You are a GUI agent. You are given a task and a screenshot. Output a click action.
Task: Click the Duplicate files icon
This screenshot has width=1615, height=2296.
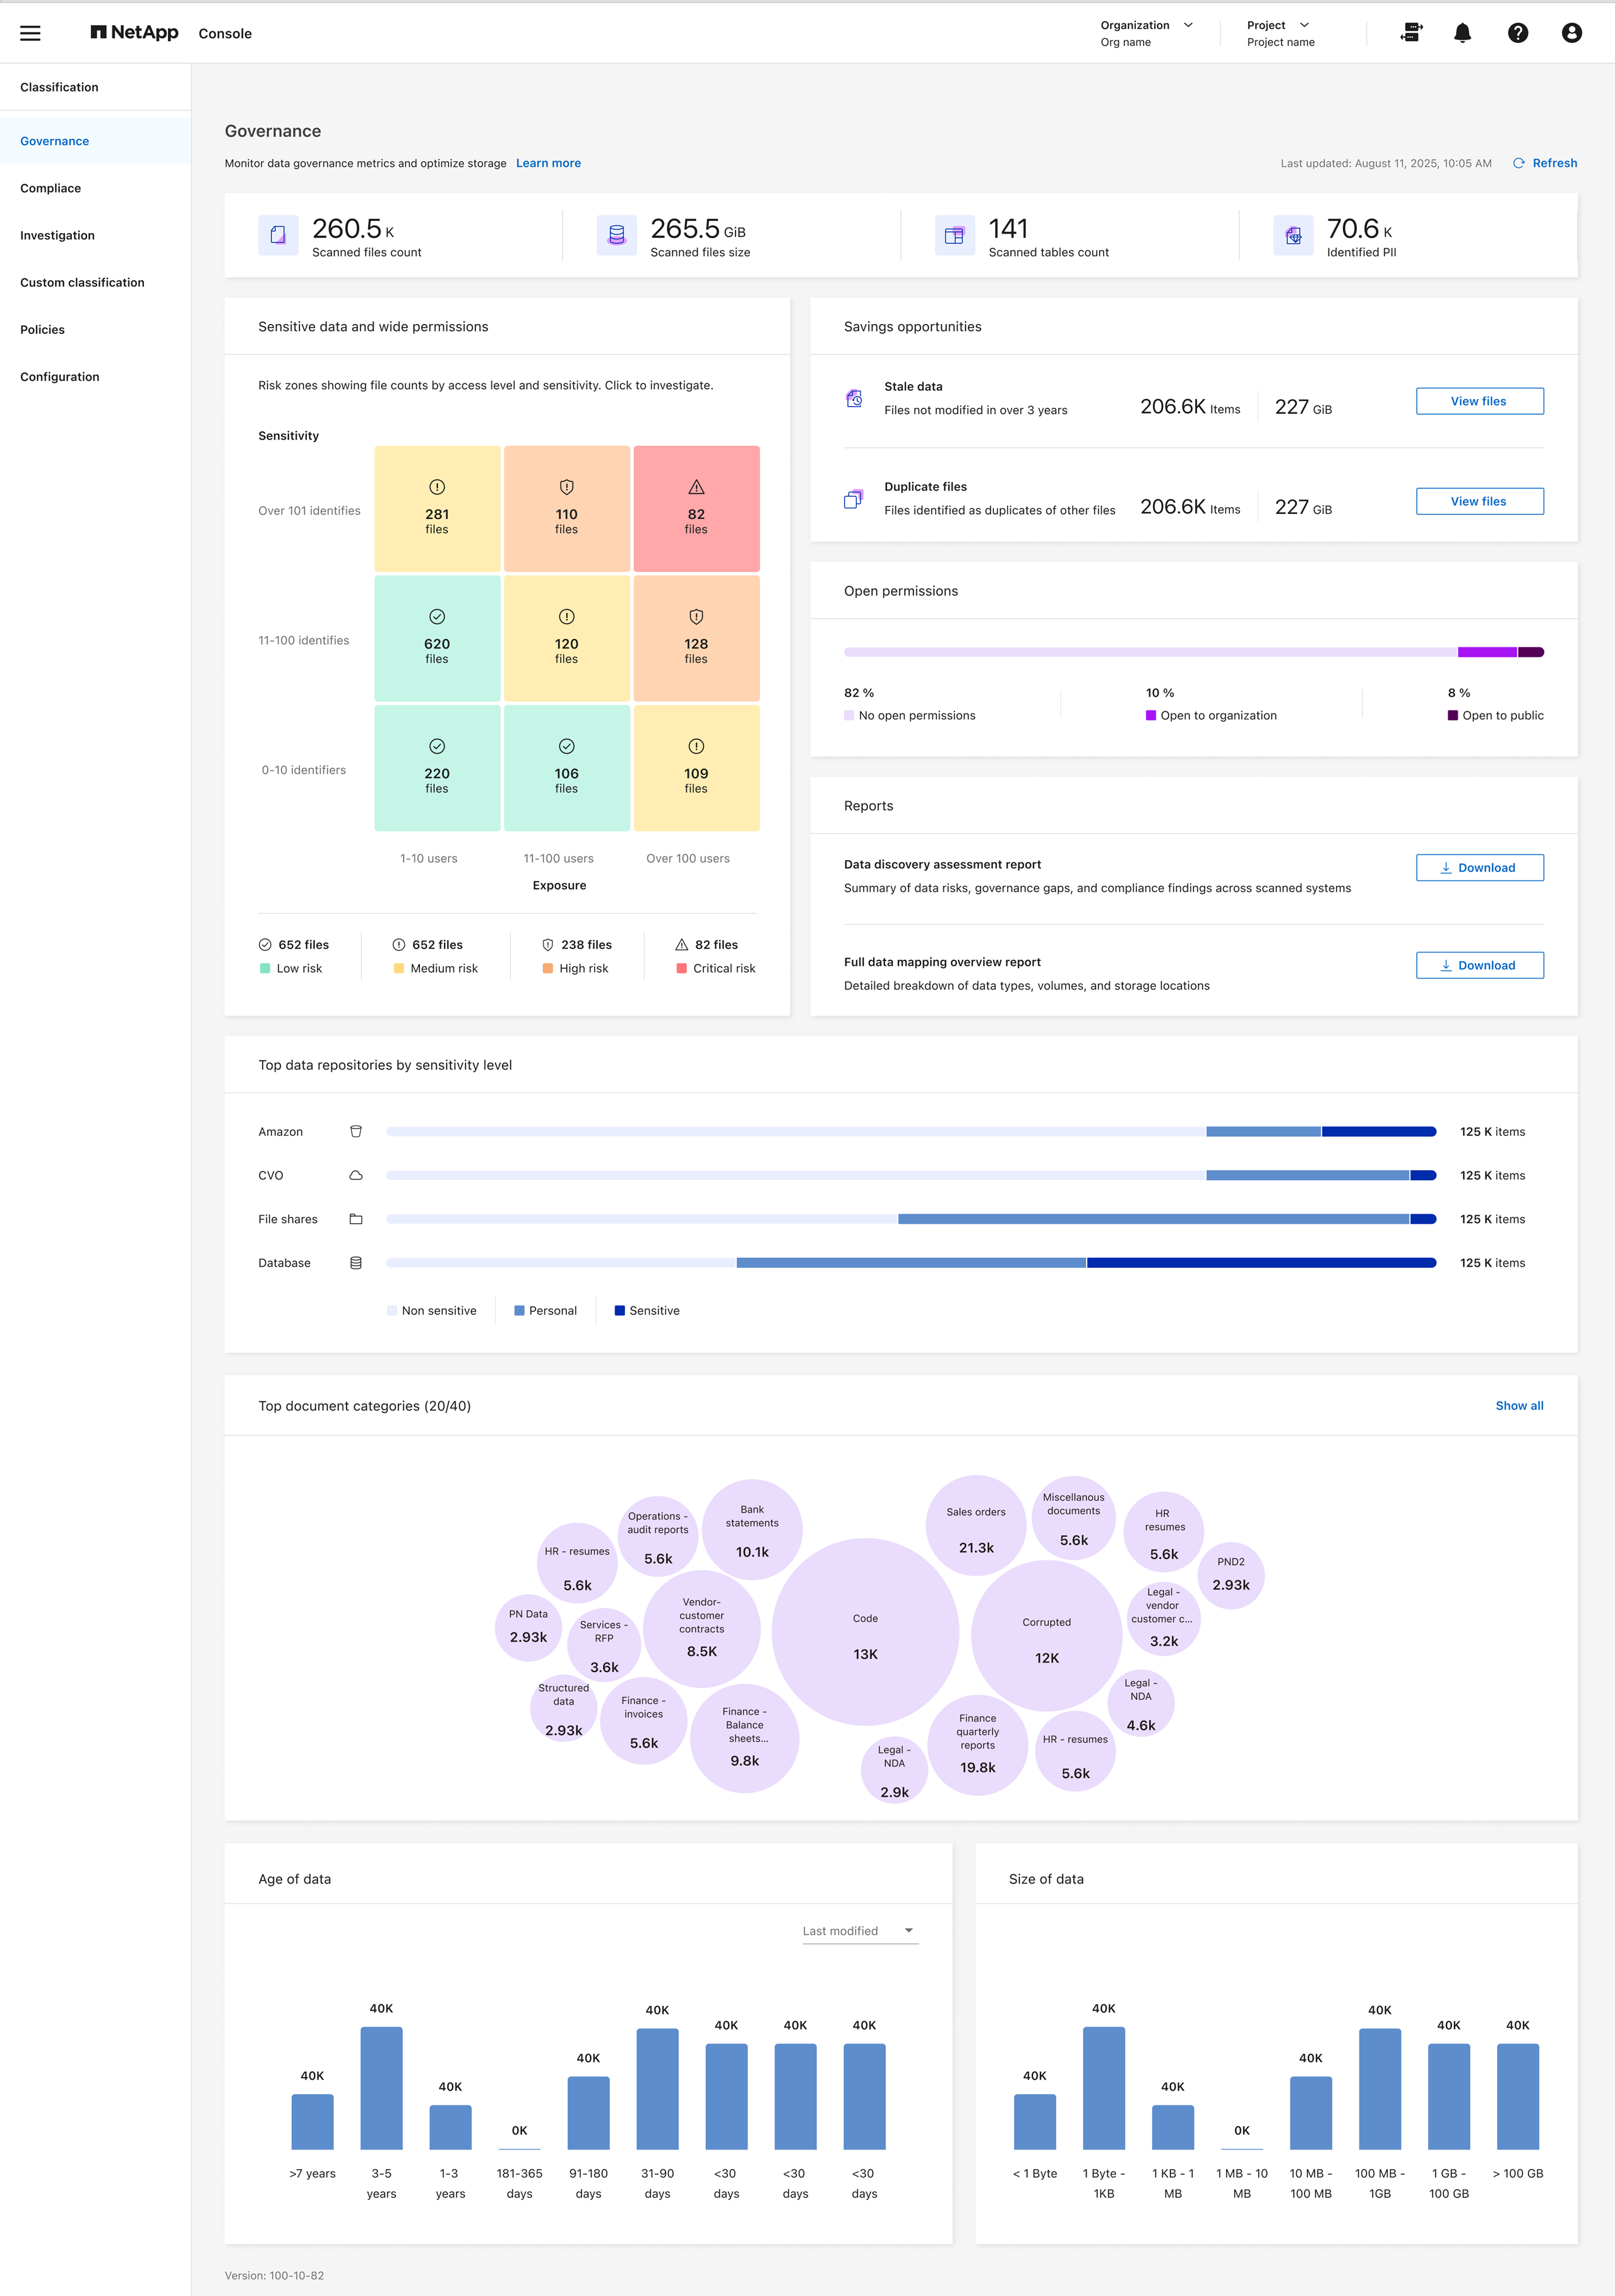point(853,499)
